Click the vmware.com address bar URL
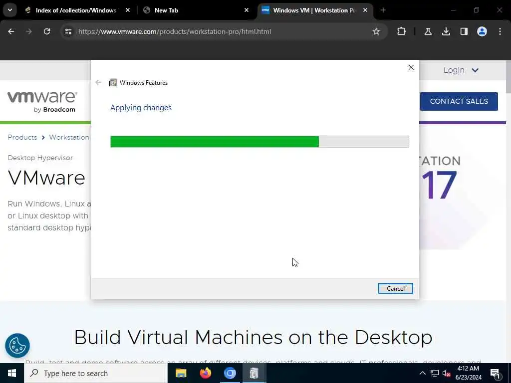Image resolution: width=511 pixels, height=383 pixels. click(175, 31)
